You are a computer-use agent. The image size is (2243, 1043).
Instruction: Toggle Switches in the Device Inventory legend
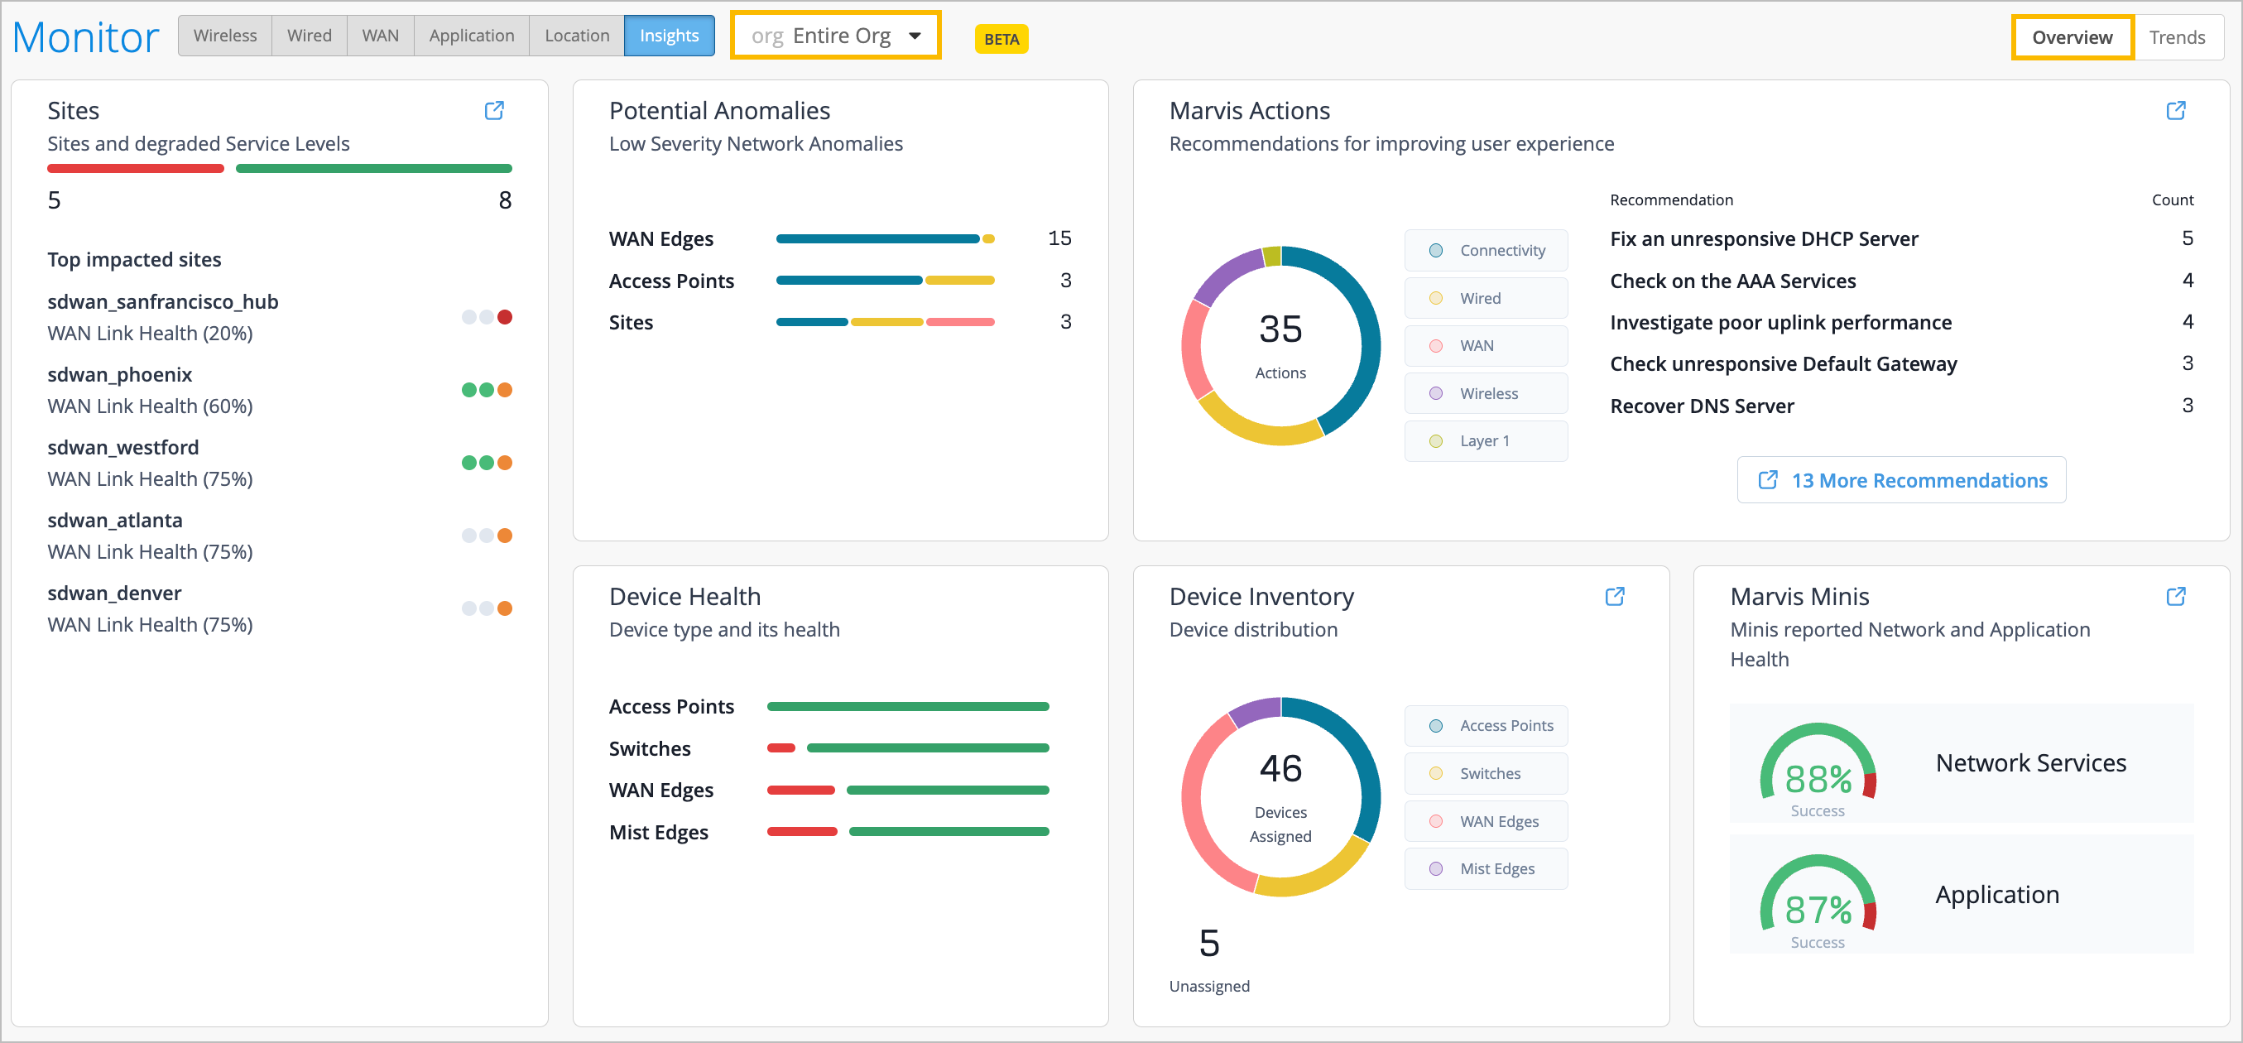click(1486, 773)
